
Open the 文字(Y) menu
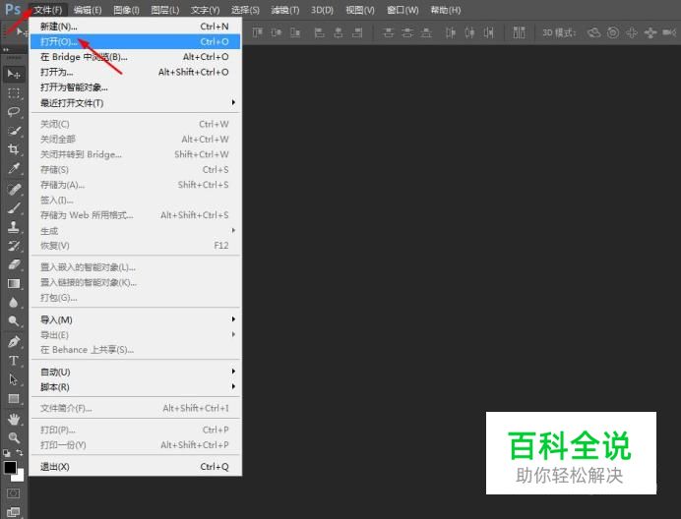click(205, 10)
